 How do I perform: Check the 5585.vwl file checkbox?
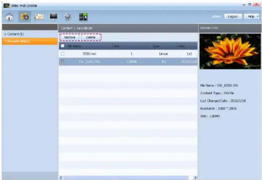coord(63,54)
